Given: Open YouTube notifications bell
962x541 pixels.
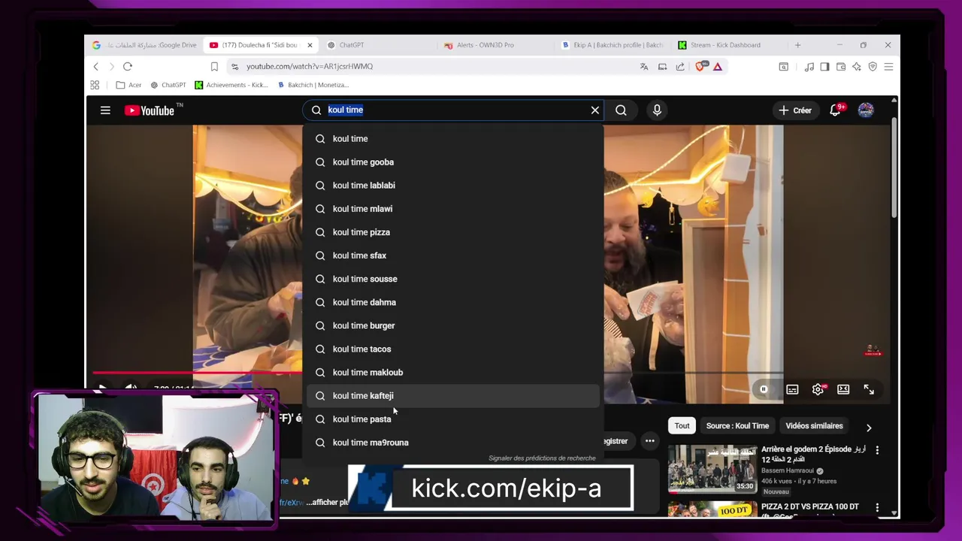Looking at the screenshot, I should pyautogui.click(x=835, y=110).
